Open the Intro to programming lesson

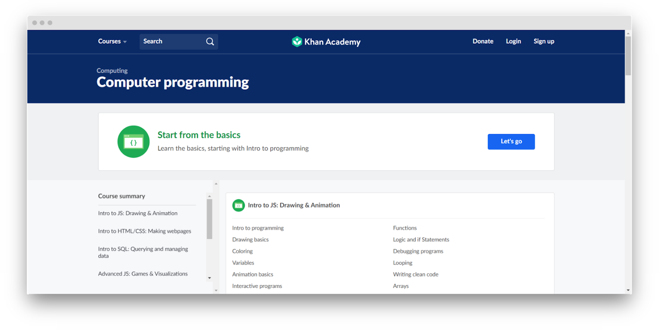tap(258, 228)
